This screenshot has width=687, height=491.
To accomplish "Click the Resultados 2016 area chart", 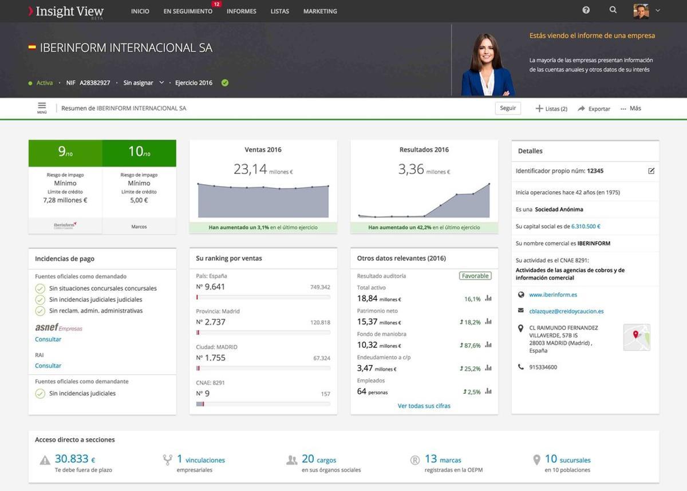I will (x=424, y=200).
